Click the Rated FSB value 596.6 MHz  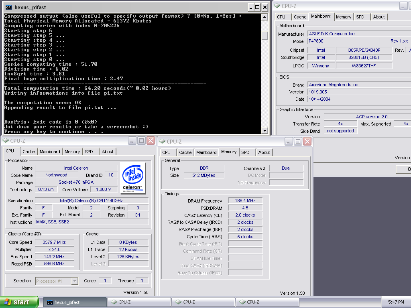pyautogui.click(x=54, y=263)
